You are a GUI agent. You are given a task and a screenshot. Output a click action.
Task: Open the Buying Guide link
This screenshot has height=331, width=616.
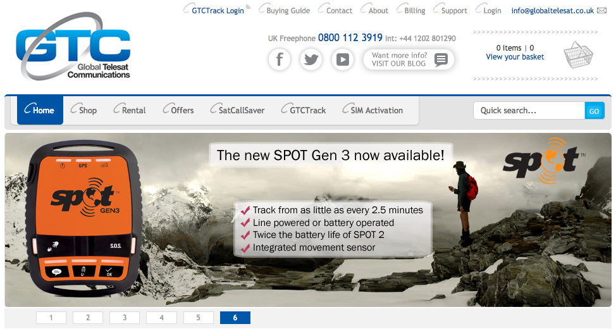point(288,11)
